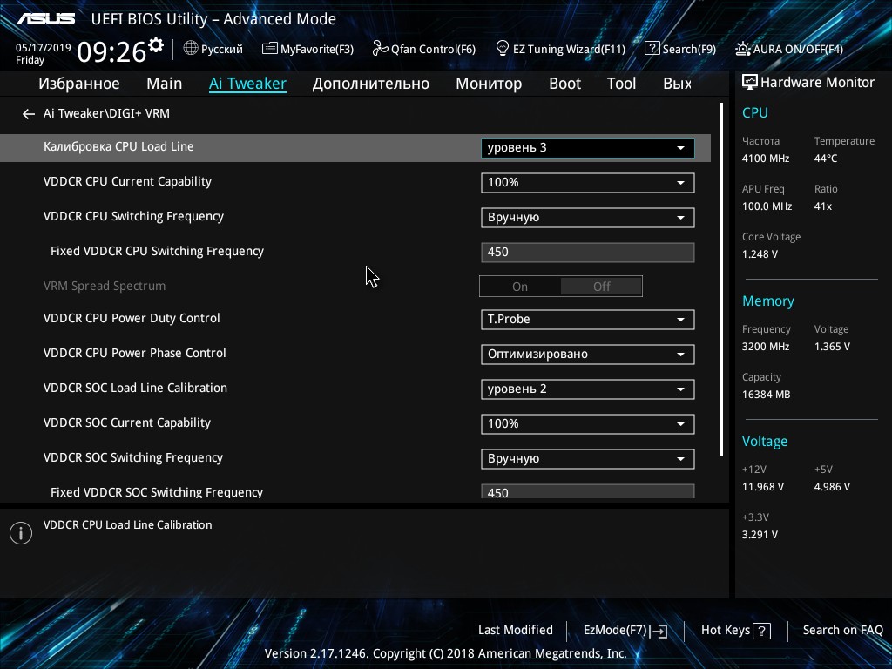Click the back arrow beside Ai Tweaker\DIGI+ VRM

pyautogui.click(x=29, y=114)
